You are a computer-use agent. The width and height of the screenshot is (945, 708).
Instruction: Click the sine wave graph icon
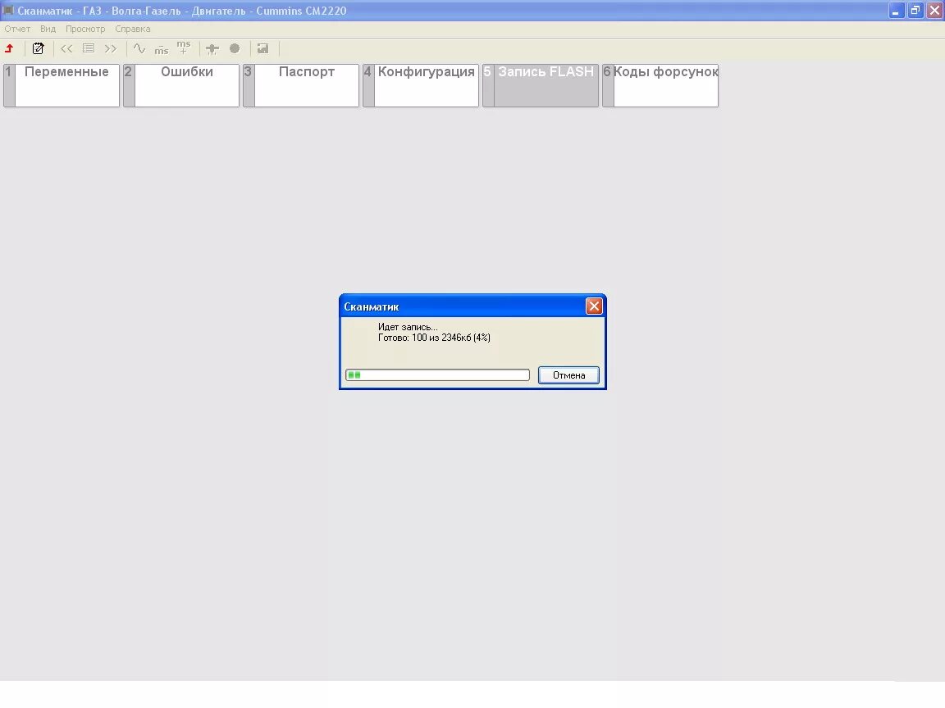[139, 48]
